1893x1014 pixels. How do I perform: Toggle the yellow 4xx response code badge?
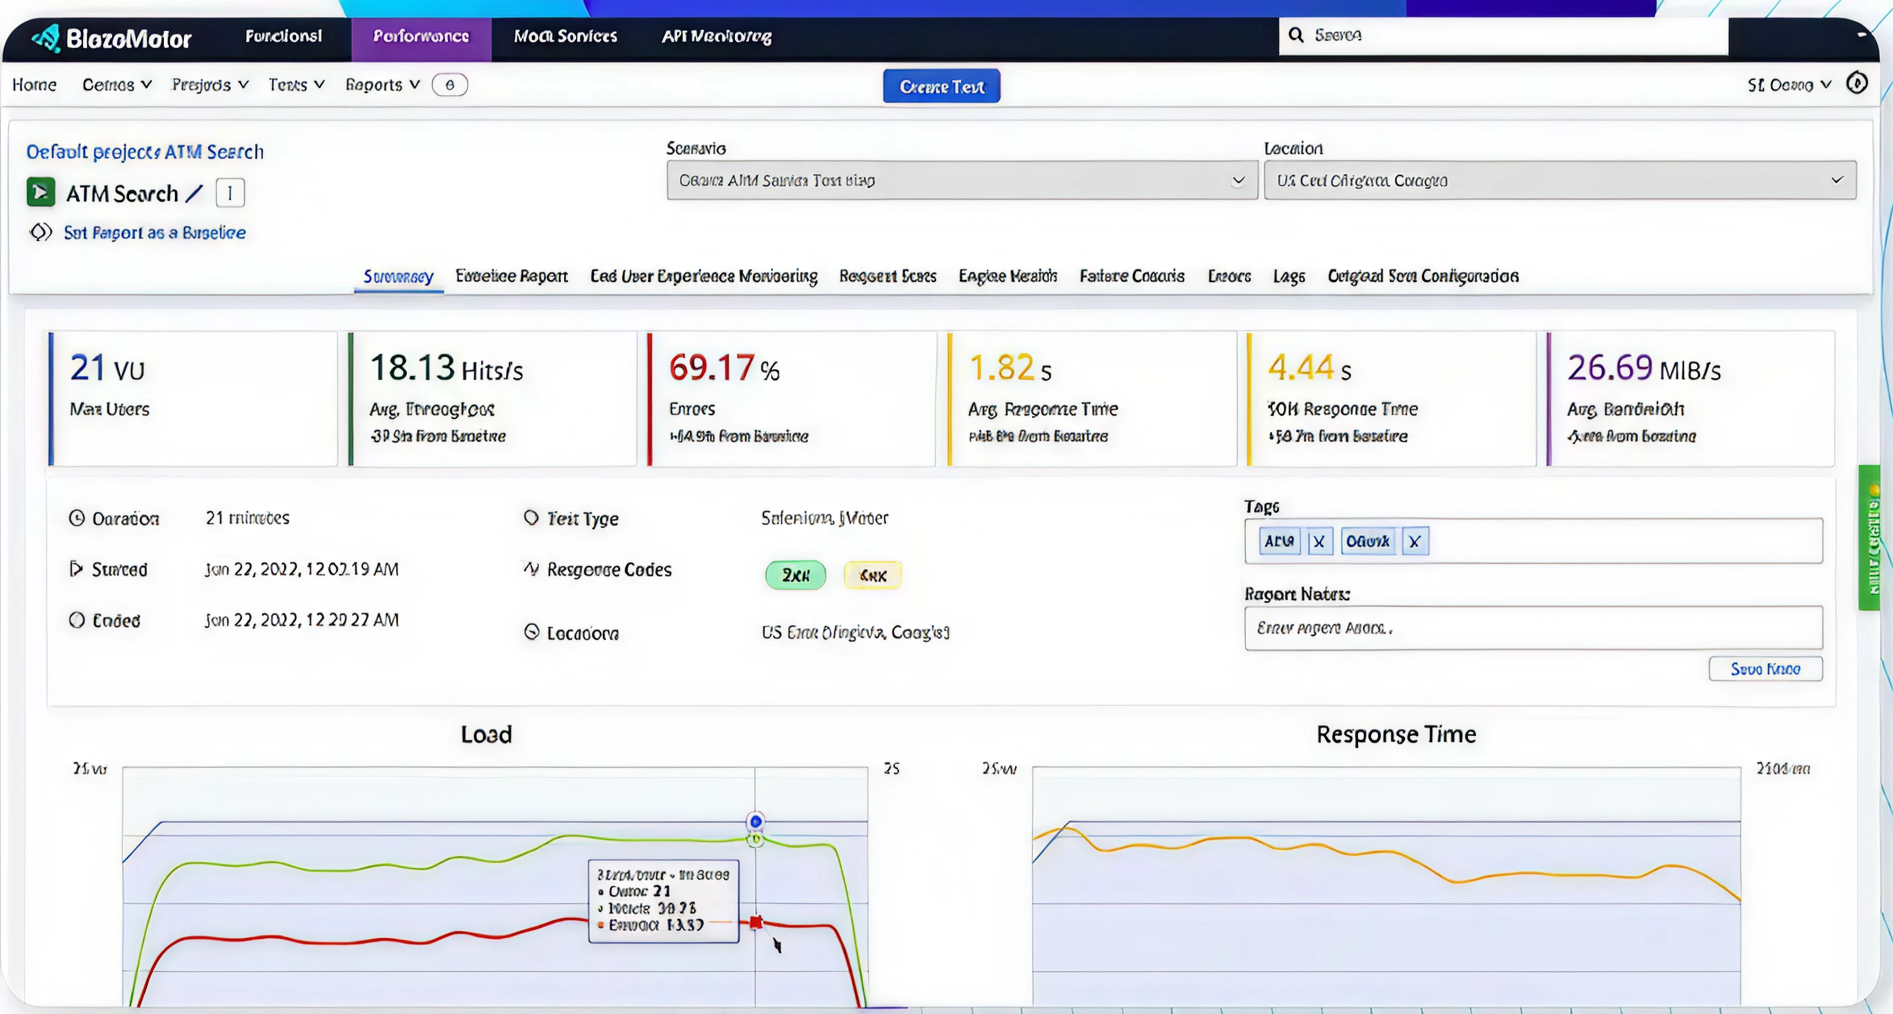coord(872,575)
